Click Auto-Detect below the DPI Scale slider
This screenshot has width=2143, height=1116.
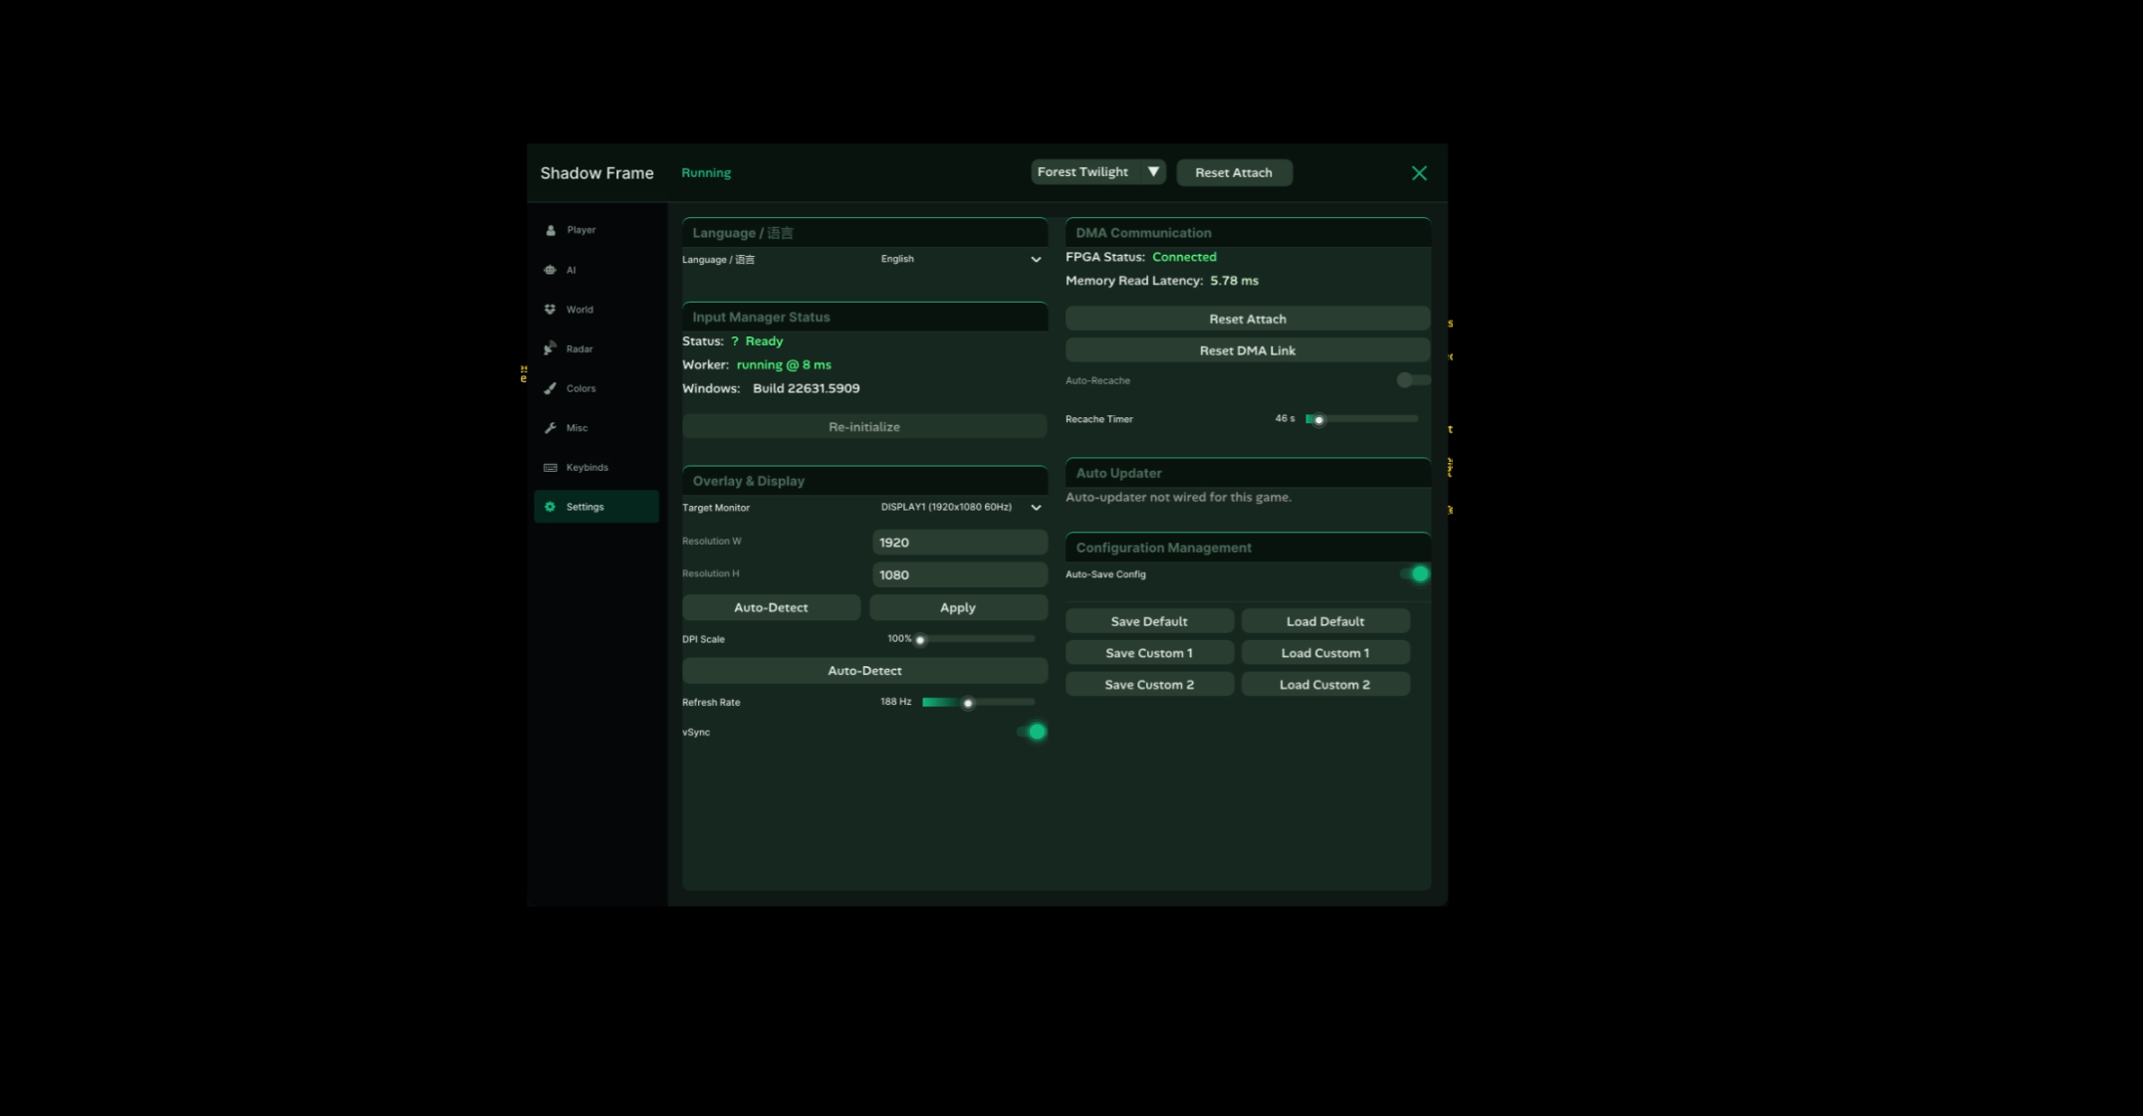point(864,671)
